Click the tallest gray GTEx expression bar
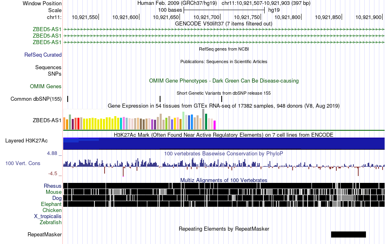This screenshot has width=385, height=244. point(203,119)
